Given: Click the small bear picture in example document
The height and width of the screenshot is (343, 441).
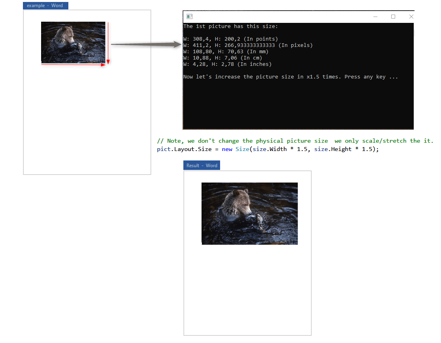Looking at the screenshot, I should [73, 42].
